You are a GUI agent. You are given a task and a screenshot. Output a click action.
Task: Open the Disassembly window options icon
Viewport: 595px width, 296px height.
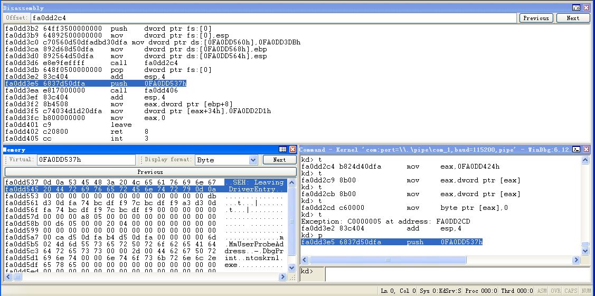(576, 8)
